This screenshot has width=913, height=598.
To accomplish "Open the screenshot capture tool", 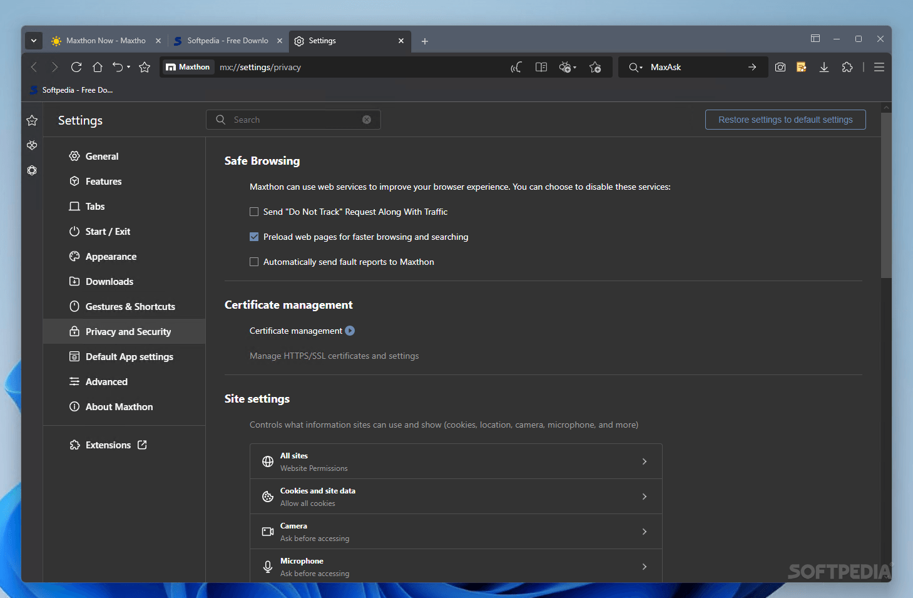I will [780, 67].
